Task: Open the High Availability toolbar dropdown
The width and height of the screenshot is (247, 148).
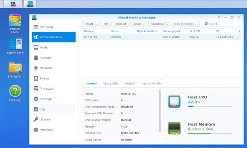Action: (x=185, y=24)
